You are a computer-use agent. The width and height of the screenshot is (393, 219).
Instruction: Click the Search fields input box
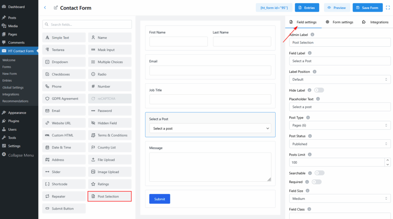[x=87, y=25]
